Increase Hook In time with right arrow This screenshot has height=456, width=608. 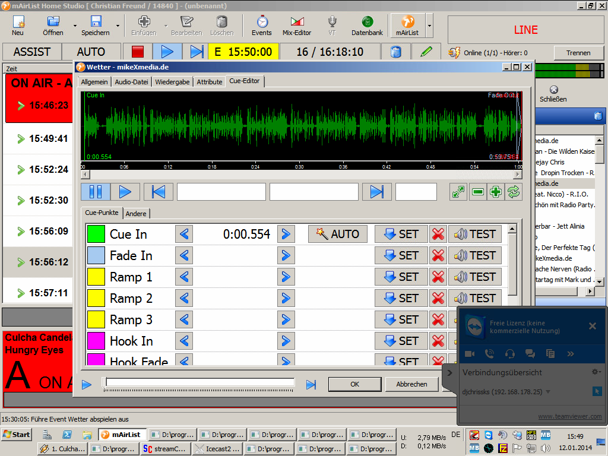click(286, 340)
